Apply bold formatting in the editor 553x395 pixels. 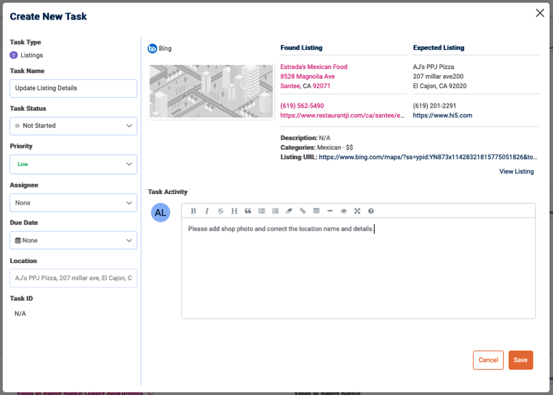(x=193, y=211)
